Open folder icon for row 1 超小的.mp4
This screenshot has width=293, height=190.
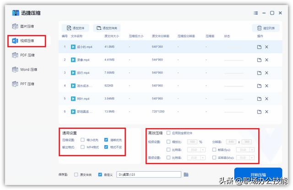(259, 47)
